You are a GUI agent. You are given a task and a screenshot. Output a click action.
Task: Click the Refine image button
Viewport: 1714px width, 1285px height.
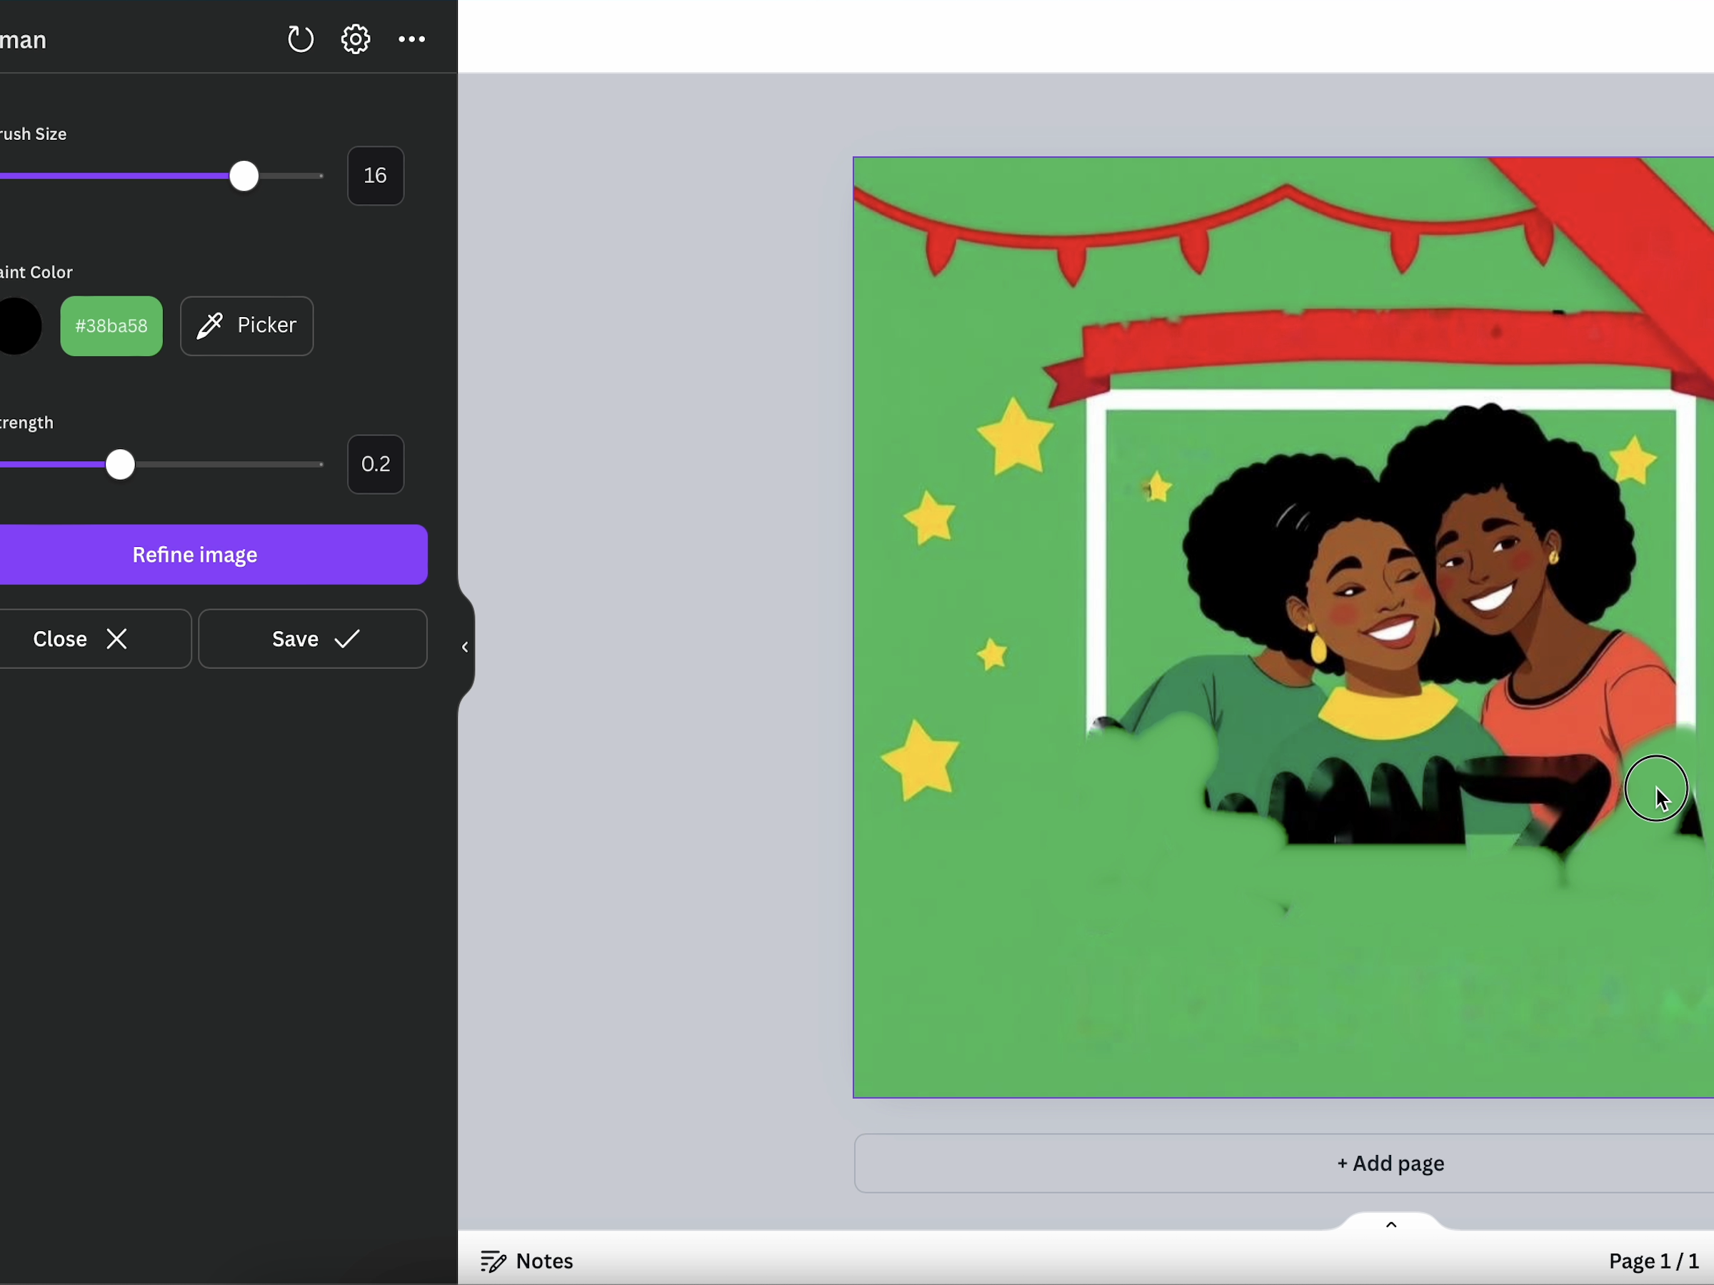[x=194, y=555]
